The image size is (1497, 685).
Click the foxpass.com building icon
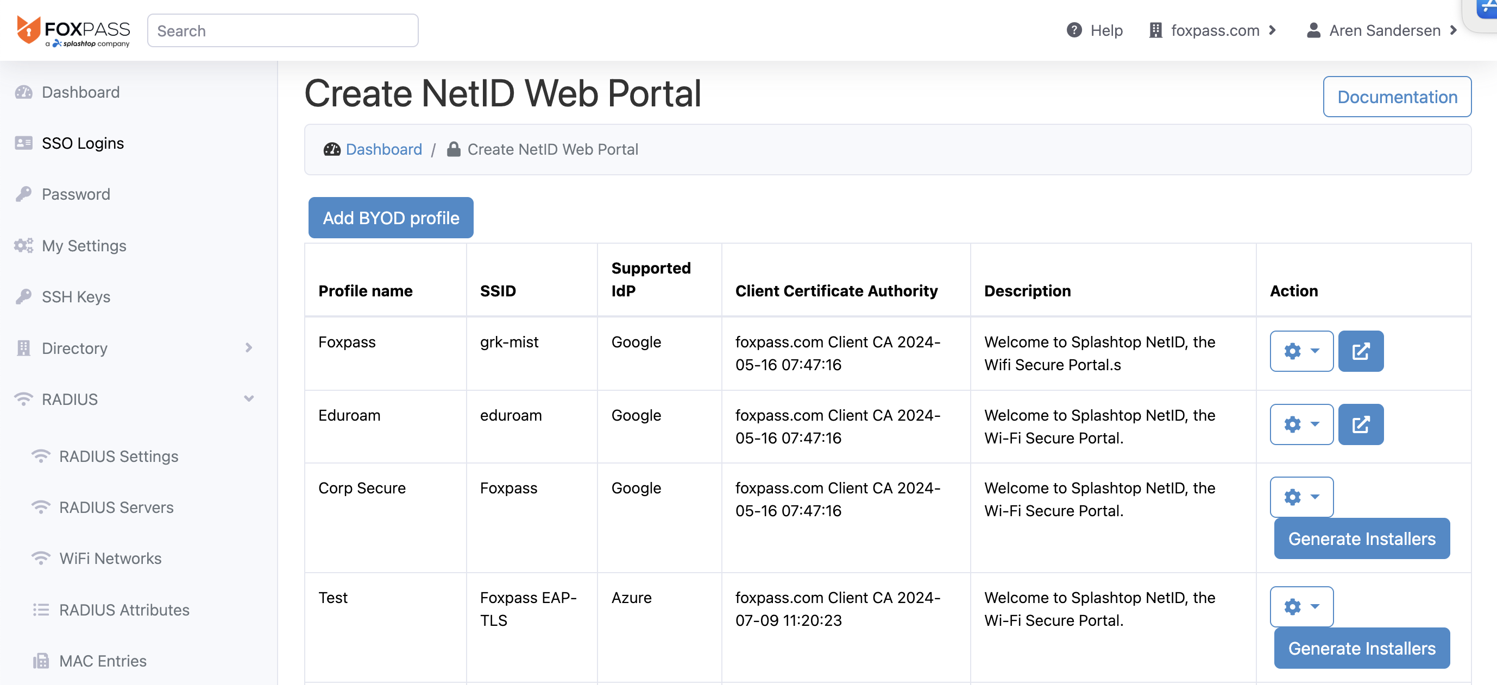[x=1155, y=30]
